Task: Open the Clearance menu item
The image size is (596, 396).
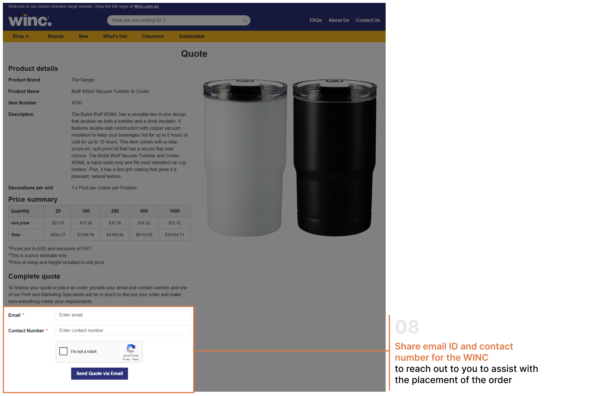Action: [x=153, y=36]
